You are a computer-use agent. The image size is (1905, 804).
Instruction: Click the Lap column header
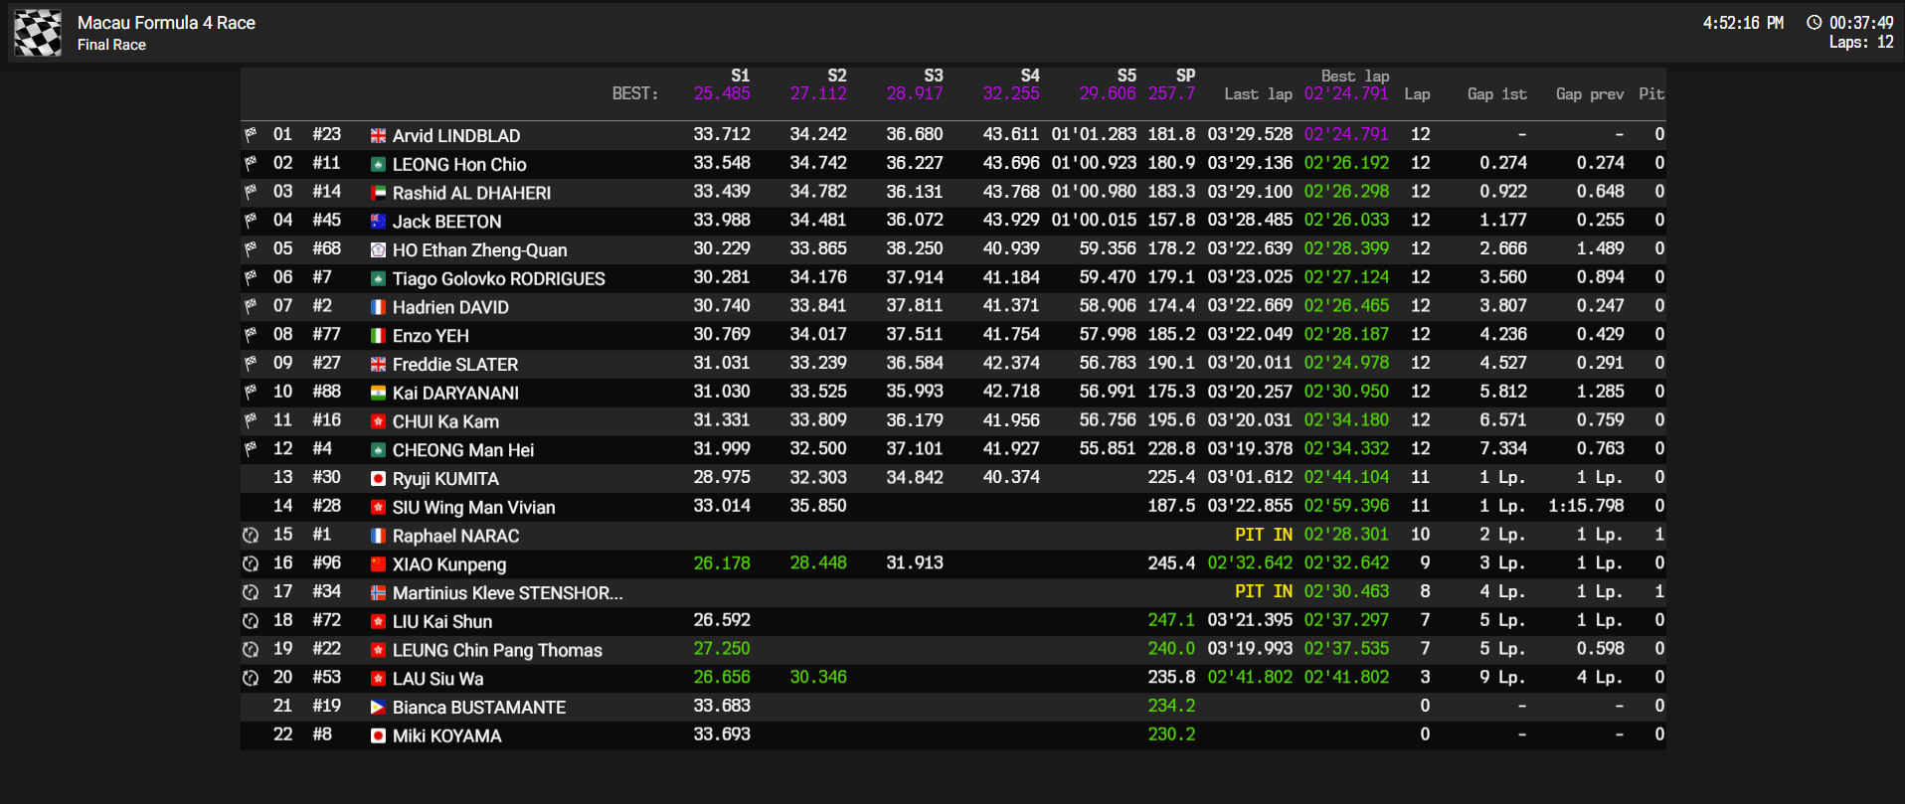pyautogui.click(x=1417, y=94)
